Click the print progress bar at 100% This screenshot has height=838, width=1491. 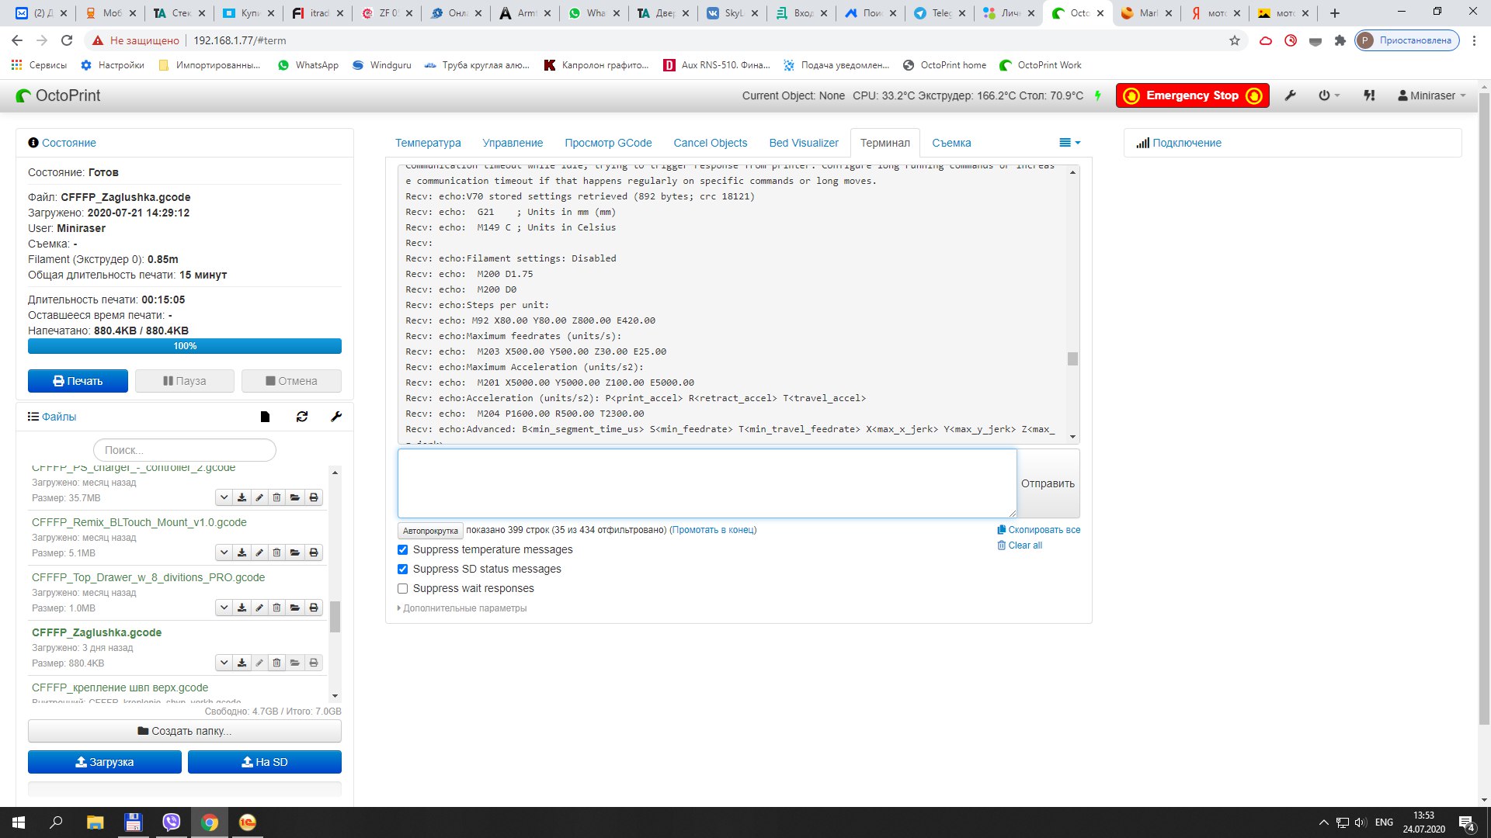(185, 346)
